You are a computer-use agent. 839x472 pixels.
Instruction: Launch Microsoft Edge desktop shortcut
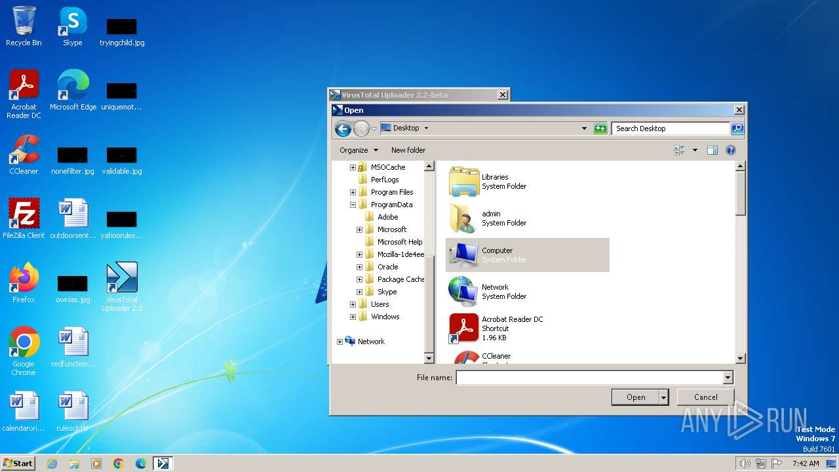click(x=73, y=90)
